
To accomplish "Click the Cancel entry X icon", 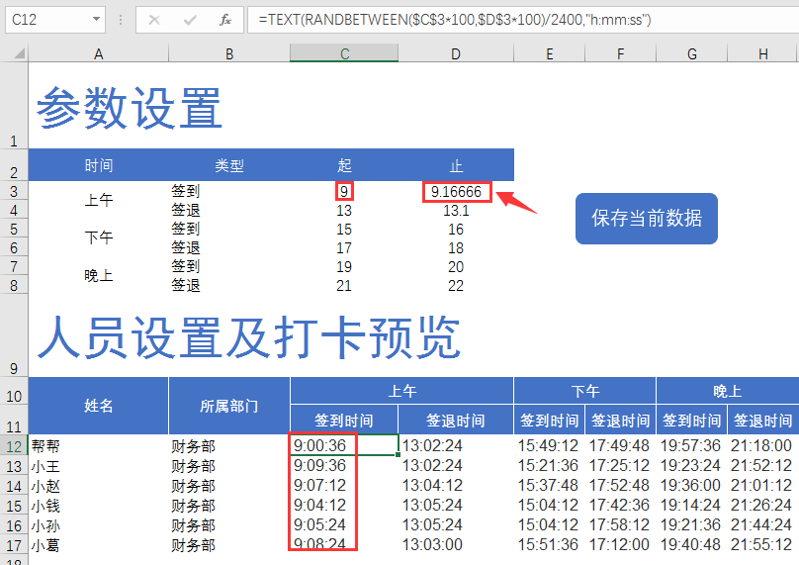I will click(154, 20).
